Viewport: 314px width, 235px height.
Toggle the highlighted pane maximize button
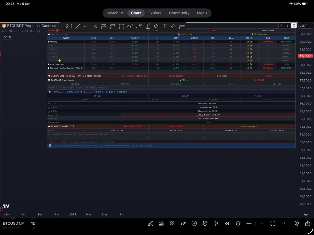[294, 26]
